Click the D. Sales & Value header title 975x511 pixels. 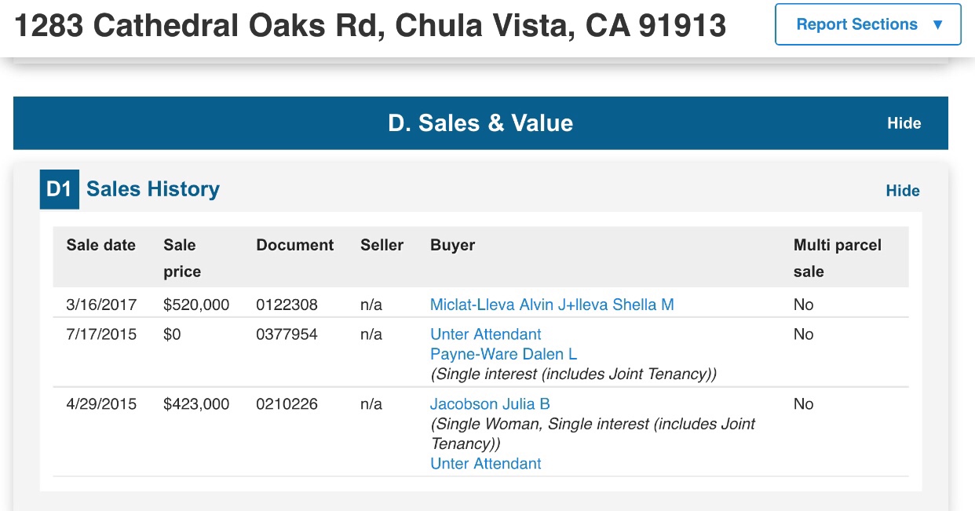(x=480, y=123)
